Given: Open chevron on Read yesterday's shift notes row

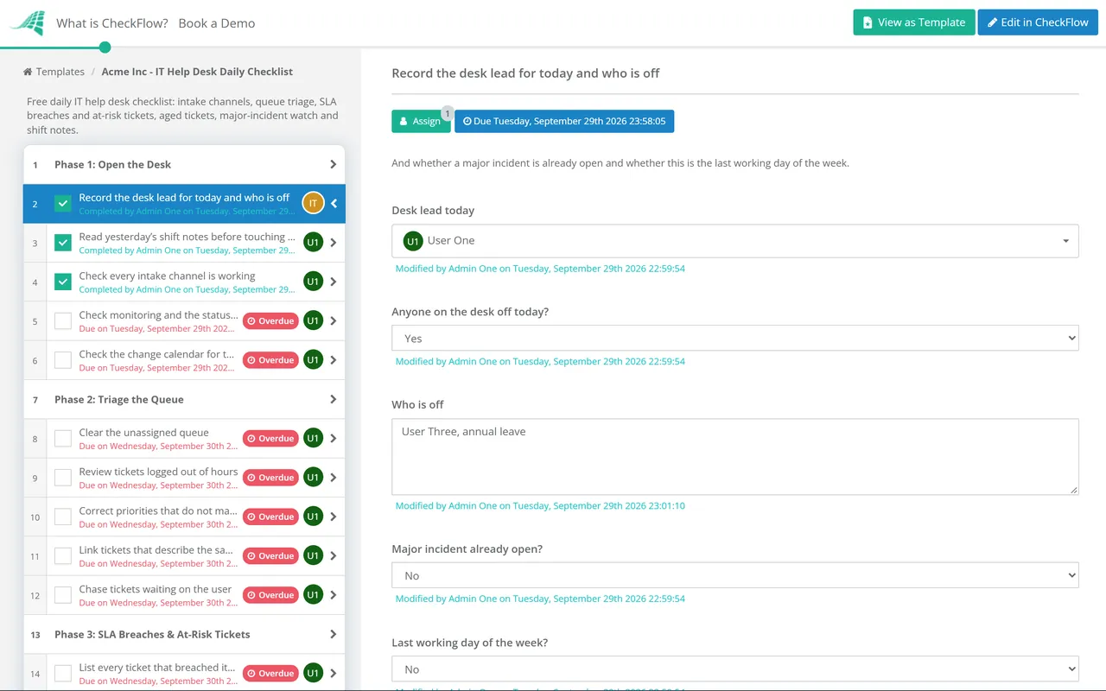Looking at the screenshot, I should click(x=334, y=243).
